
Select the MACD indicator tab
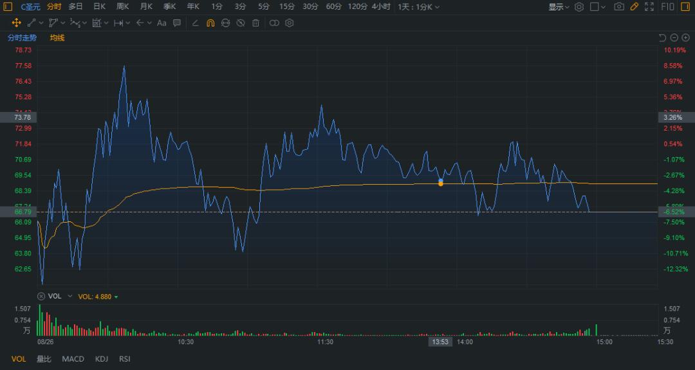73,358
